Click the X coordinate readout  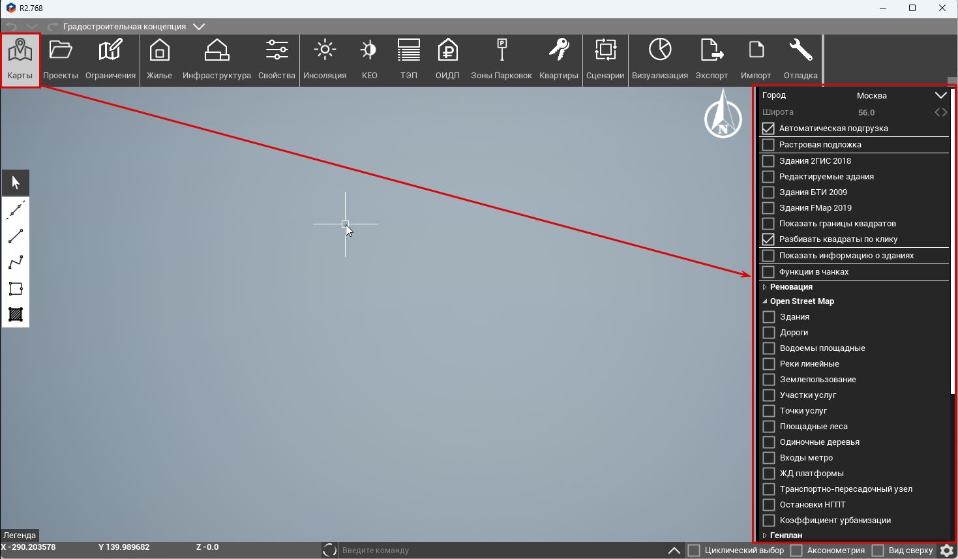click(29, 547)
